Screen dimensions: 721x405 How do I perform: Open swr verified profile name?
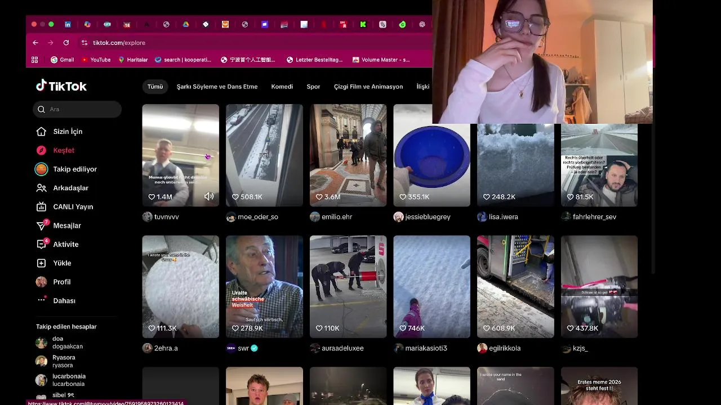243,348
